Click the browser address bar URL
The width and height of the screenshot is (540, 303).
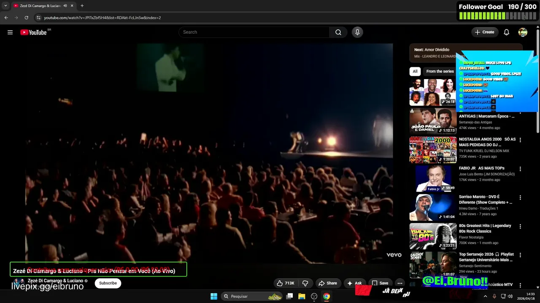103,18
